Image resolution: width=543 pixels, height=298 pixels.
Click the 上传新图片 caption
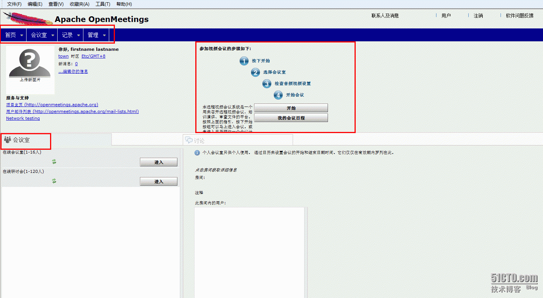click(x=30, y=80)
